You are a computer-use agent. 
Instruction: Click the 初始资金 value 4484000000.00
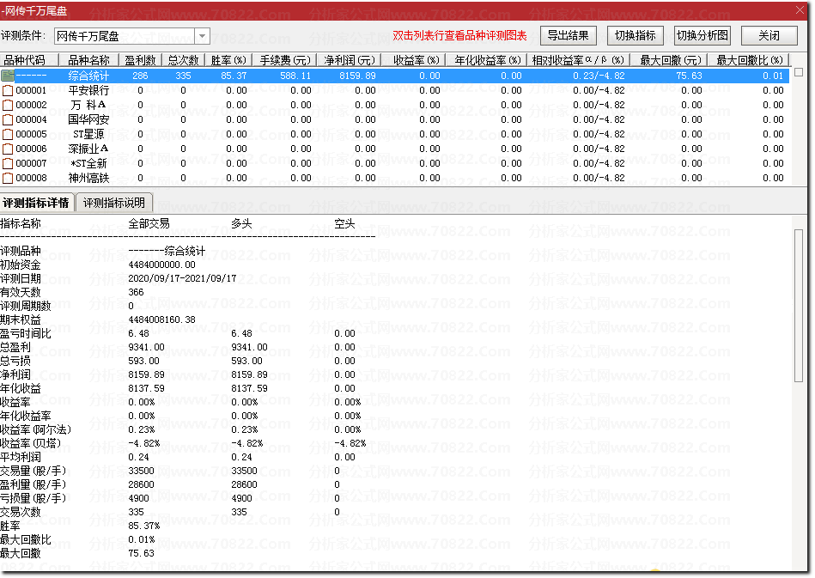(x=161, y=265)
